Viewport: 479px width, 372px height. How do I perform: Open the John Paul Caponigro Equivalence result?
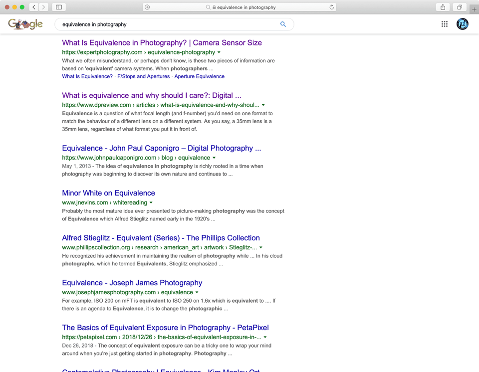pos(162,149)
